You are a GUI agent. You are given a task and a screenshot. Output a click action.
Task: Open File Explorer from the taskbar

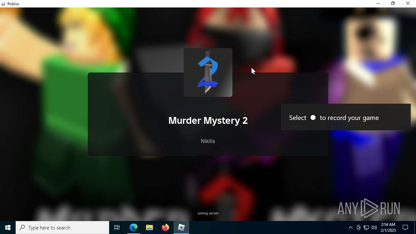coord(149,227)
